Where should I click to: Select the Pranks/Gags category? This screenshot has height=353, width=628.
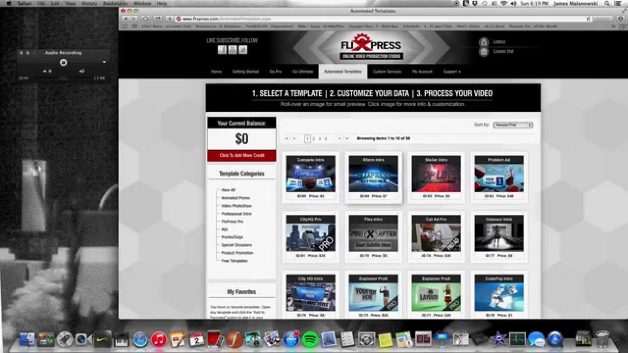[232, 237]
